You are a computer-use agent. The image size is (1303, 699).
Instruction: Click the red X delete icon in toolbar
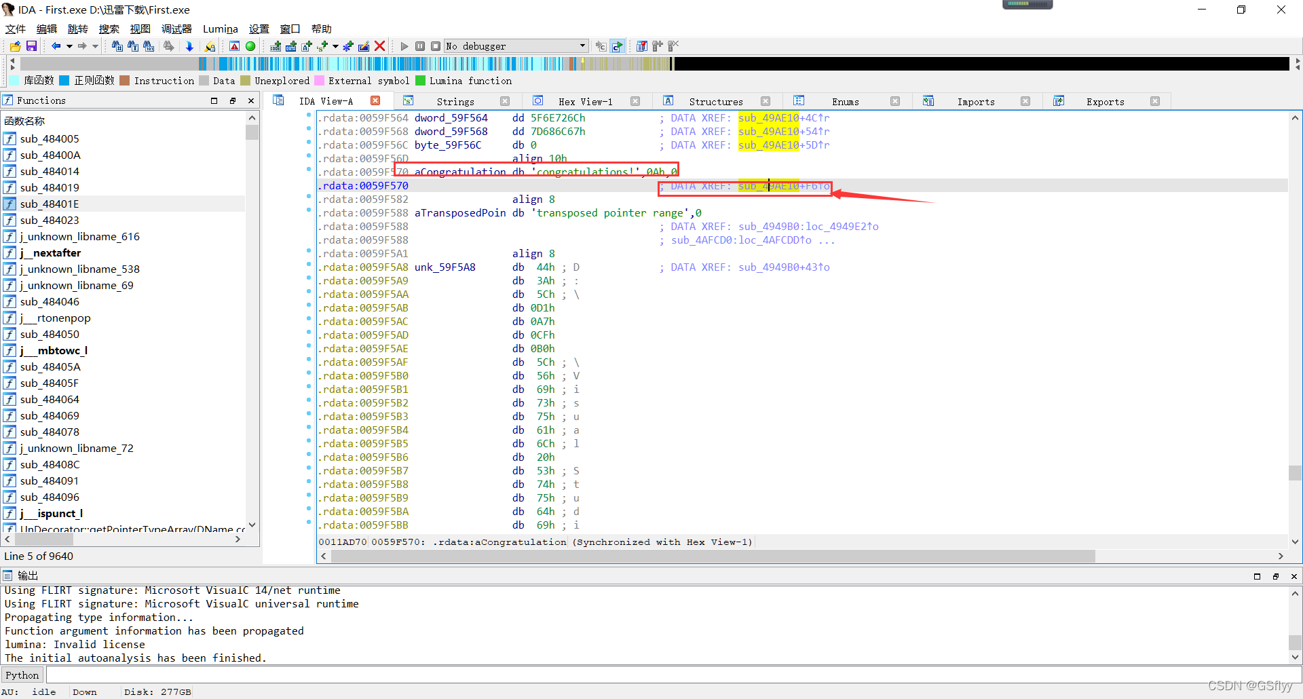(380, 46)
